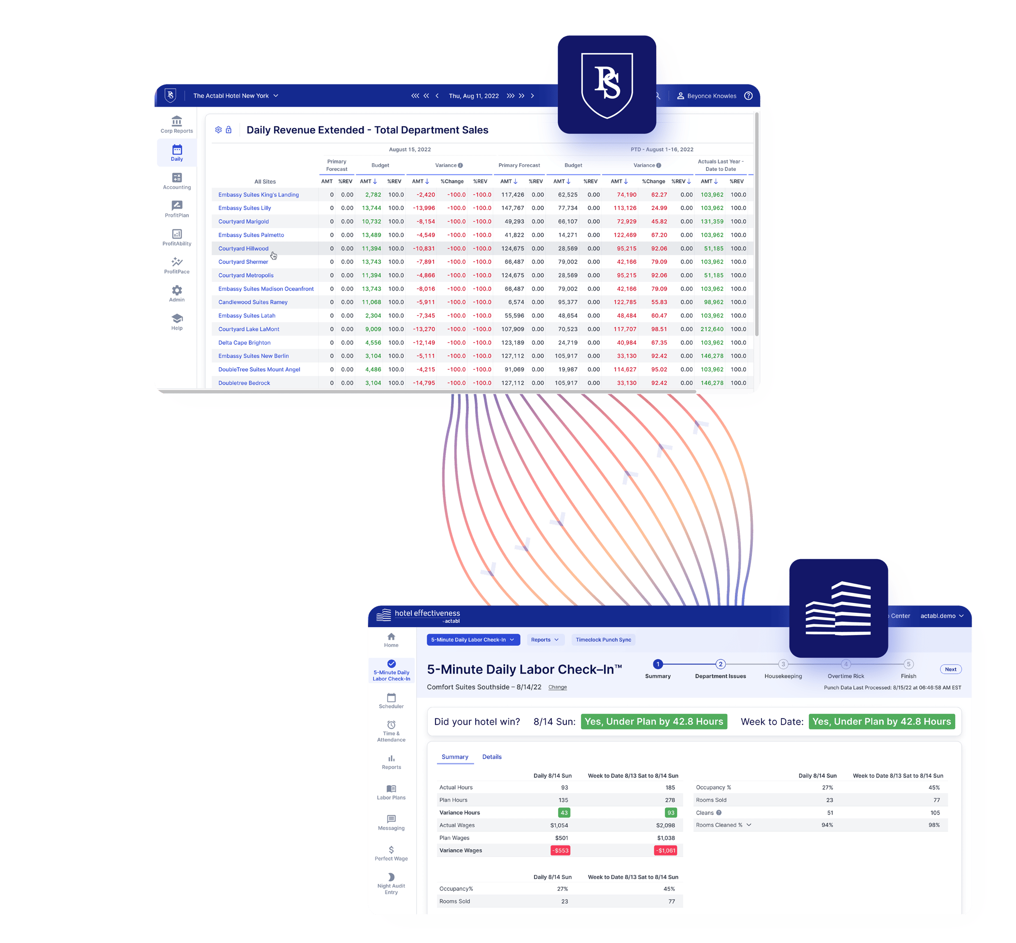The image size is (1016, 943).
Task: Sort by August 15 Variance AMT column
Action: tap(421, 181)
